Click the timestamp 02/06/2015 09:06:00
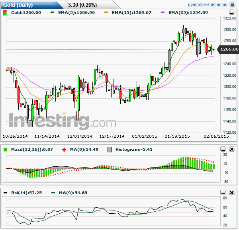The image size is (239, 230). coord(208,5)
